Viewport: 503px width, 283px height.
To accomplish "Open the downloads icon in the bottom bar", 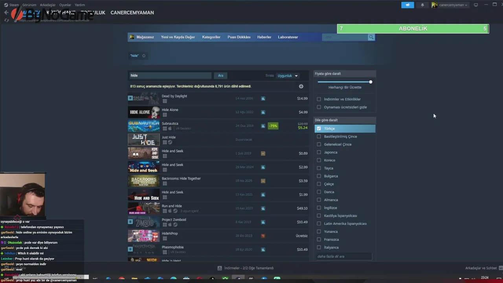I will [220, 268].
